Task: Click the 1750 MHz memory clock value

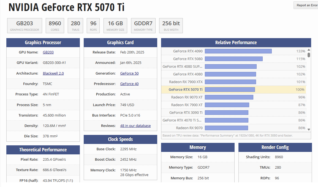Action: (x=128, y=170)
